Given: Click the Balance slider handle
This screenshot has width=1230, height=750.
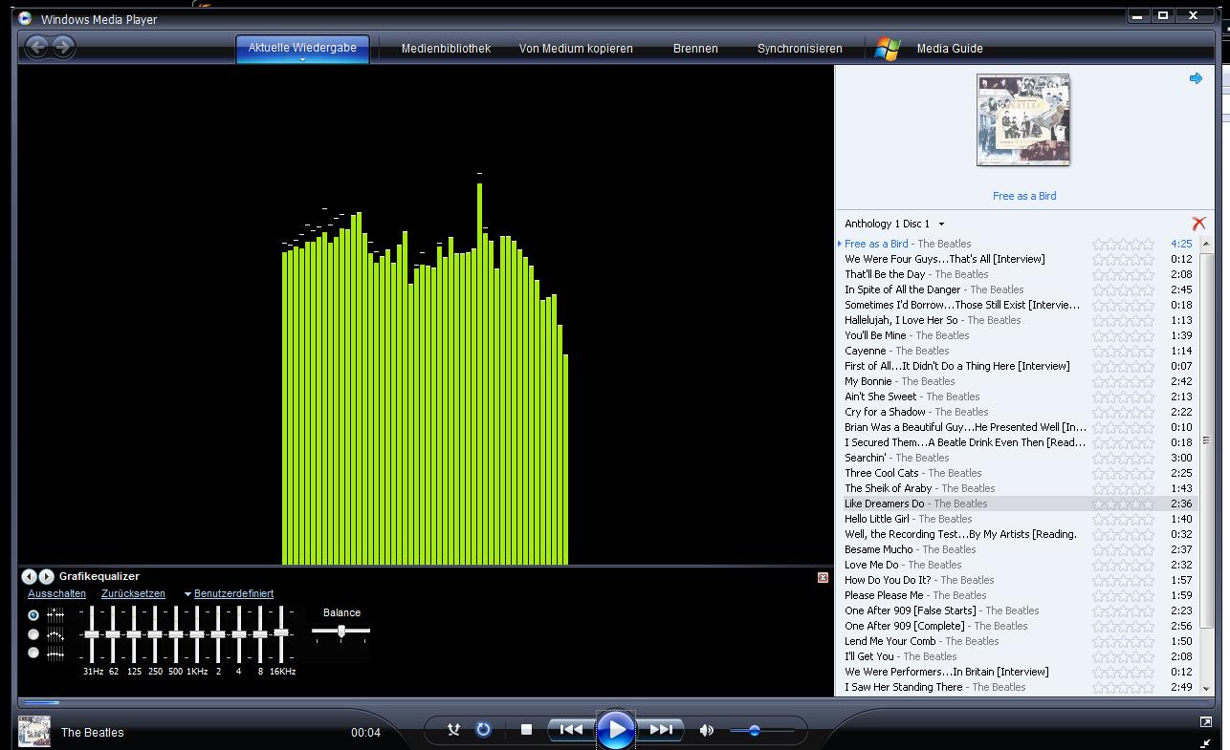Looking at the screenshot, I should click(341, 632).
